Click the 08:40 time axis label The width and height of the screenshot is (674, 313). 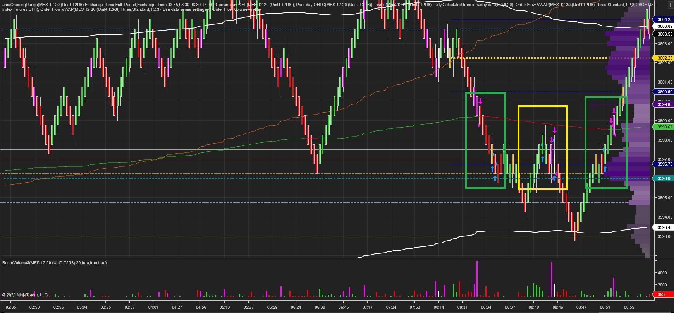pyautogui.click(x=533, y=307)
